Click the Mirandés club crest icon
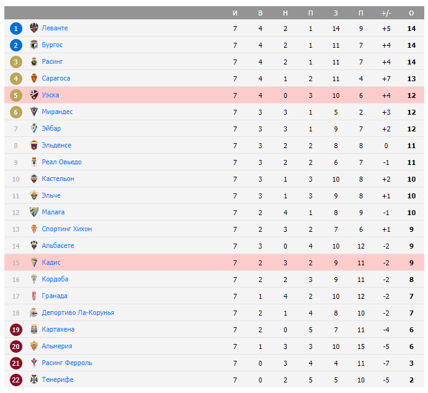 [x=34, y=112]
